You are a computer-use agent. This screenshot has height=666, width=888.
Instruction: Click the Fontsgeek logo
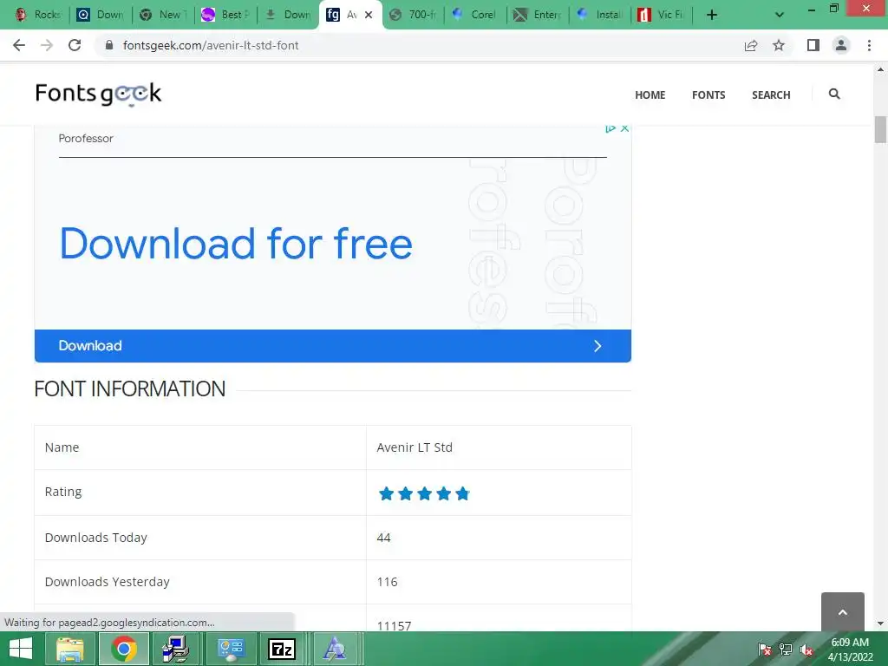pos(99,94)
